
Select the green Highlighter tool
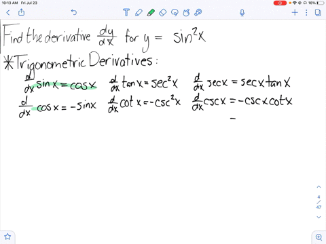151,12
